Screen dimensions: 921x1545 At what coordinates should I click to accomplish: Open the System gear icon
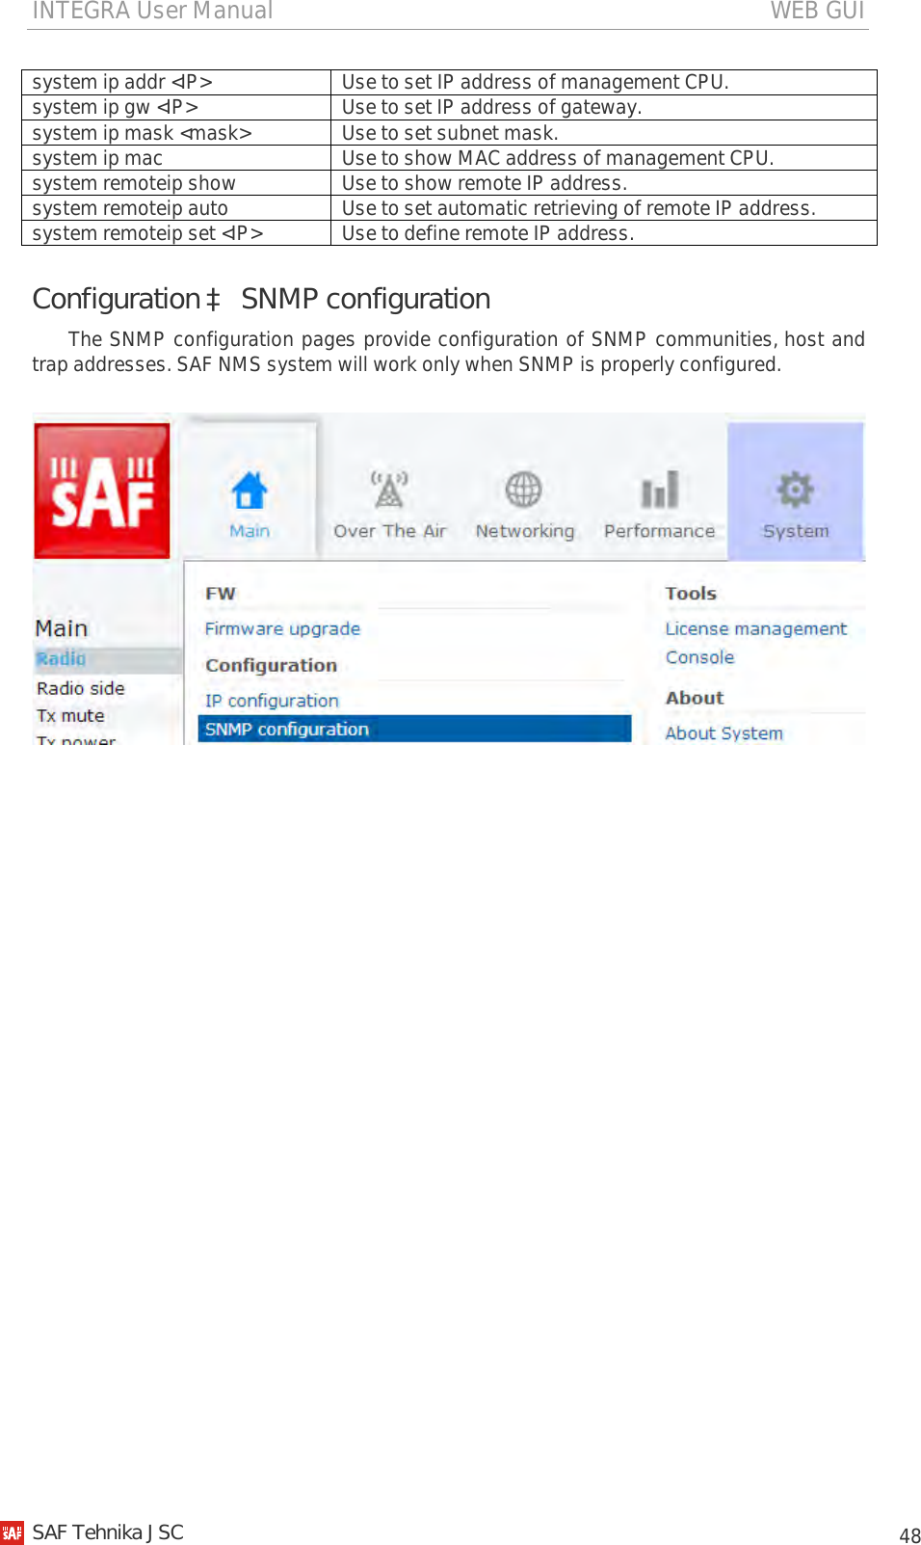click(796, 490)
